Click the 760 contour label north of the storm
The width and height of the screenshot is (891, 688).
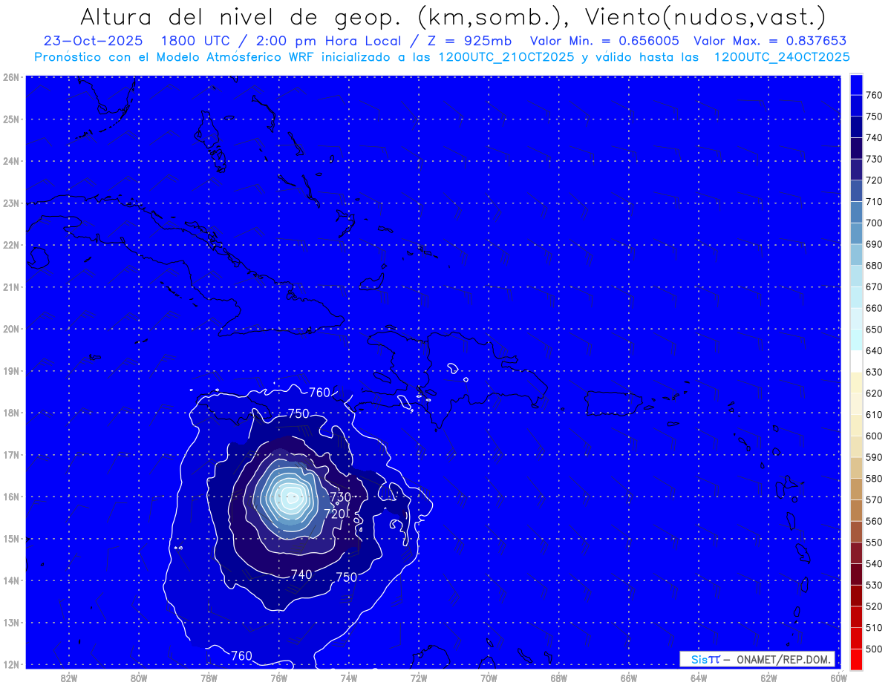click(319, 393)
